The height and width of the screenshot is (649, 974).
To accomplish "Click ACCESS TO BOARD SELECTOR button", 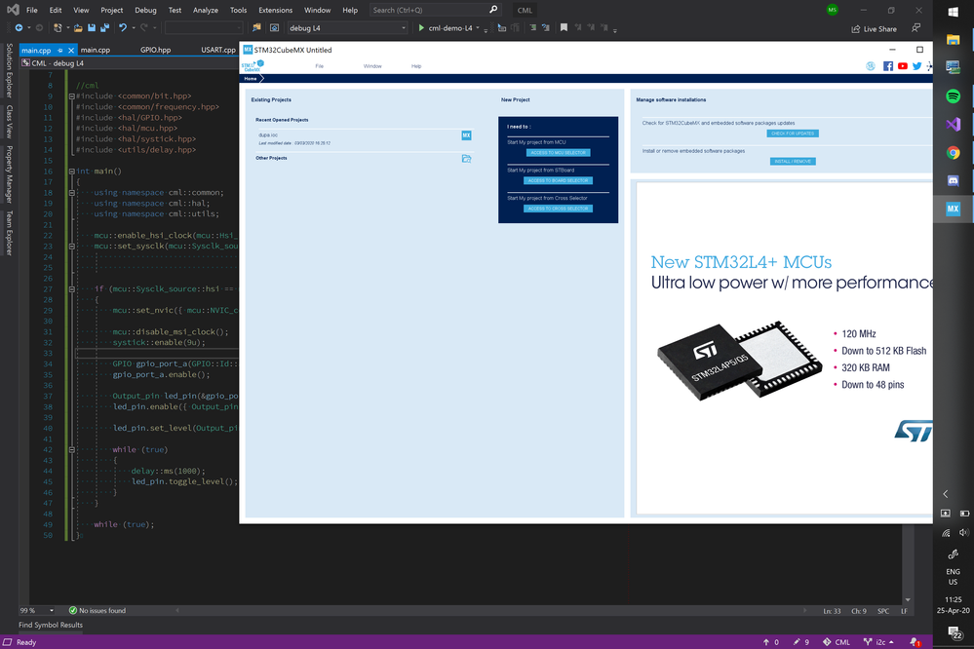I will point(558,180).
